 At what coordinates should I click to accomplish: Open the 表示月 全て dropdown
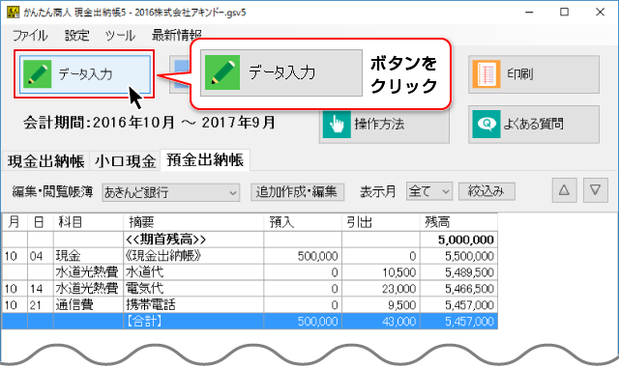pos(429,191)
